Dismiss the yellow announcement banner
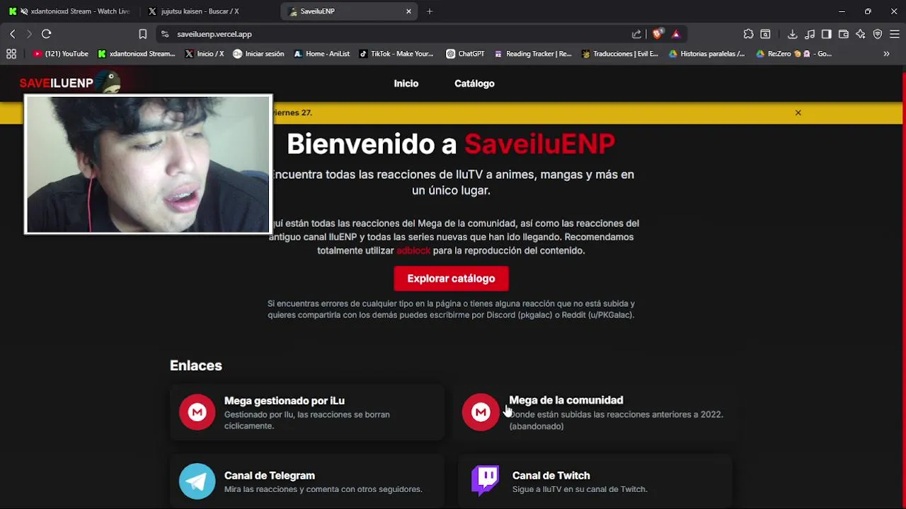Viewport: 906px width, 509px height. point(798,112)
